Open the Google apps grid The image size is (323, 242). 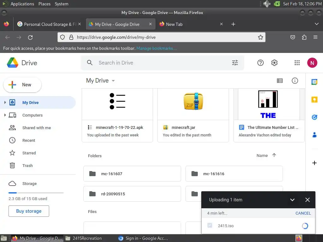tap(297, 63)
